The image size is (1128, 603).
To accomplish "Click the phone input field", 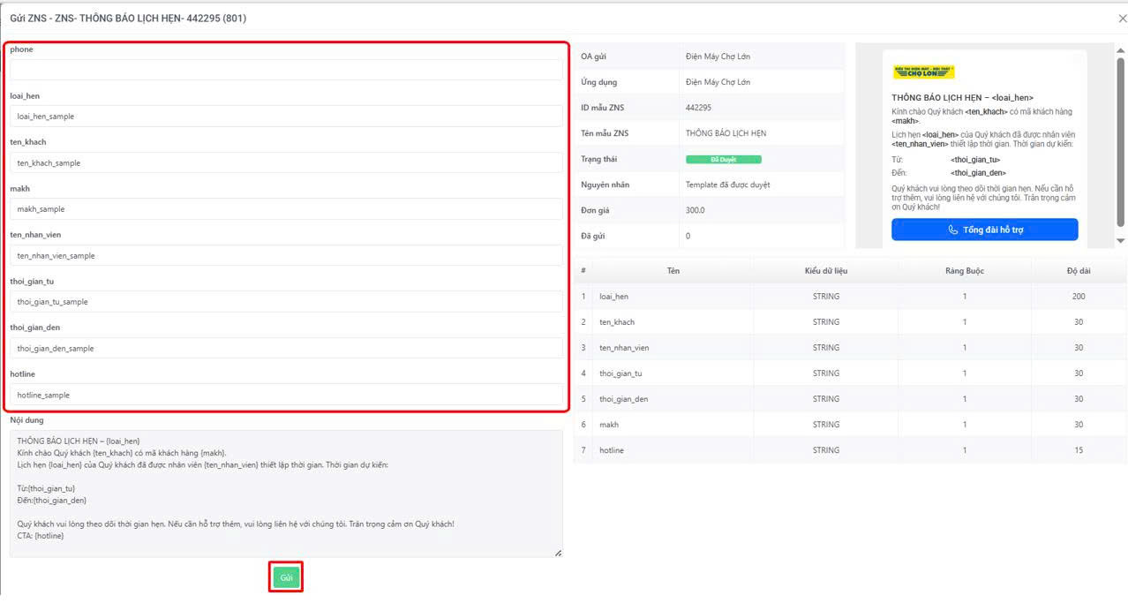I will click(x=286, y=70).
